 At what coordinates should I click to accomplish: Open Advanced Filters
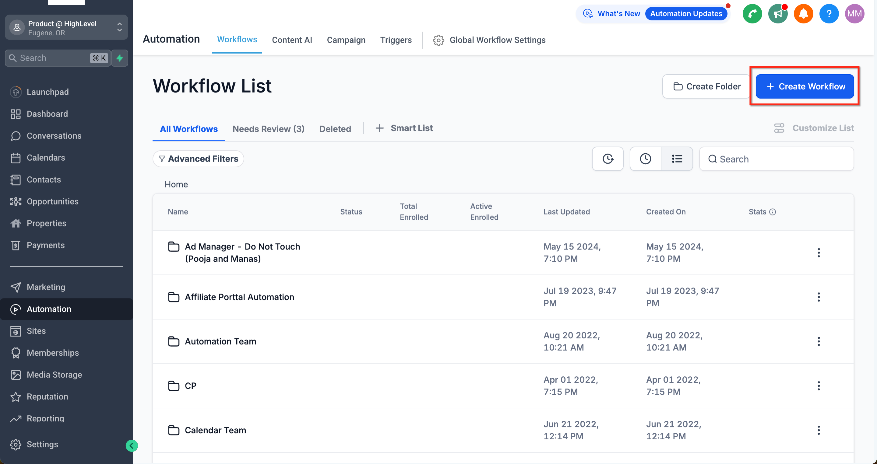click(198, 159)
